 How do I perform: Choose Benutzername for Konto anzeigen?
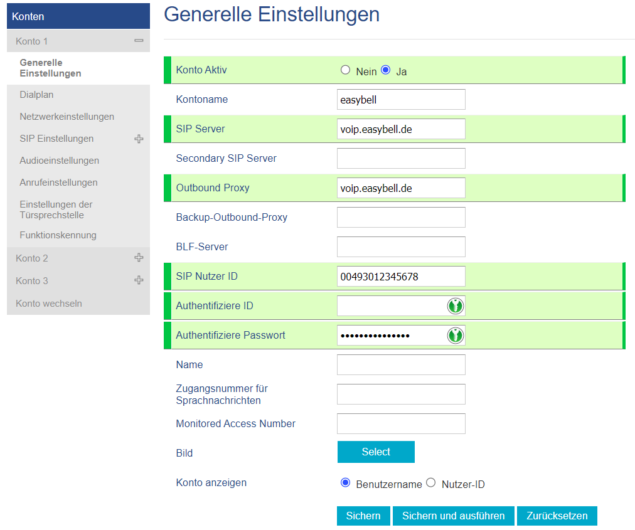pyautogui.click(x=345, y=483)
